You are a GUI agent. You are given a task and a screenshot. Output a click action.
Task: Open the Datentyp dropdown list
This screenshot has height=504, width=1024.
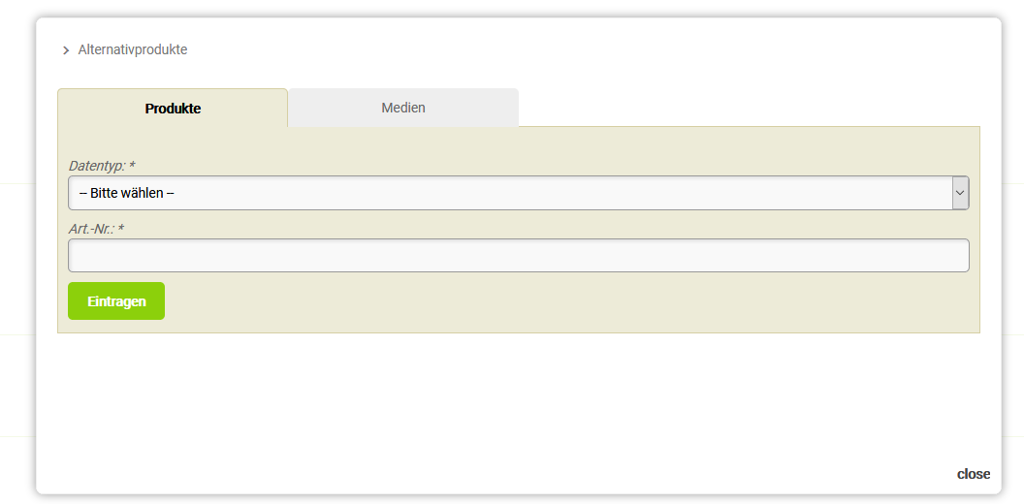(x=518, y=193)
